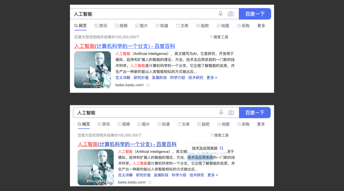344x191 pixels.
Task: Click search icon in 技术及应用系统 popup
Action: point(222,148)
